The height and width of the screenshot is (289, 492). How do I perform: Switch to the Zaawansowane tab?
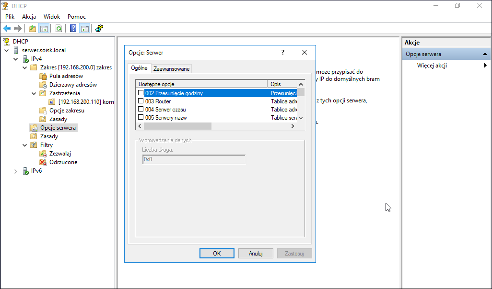[x=171, y=69]
